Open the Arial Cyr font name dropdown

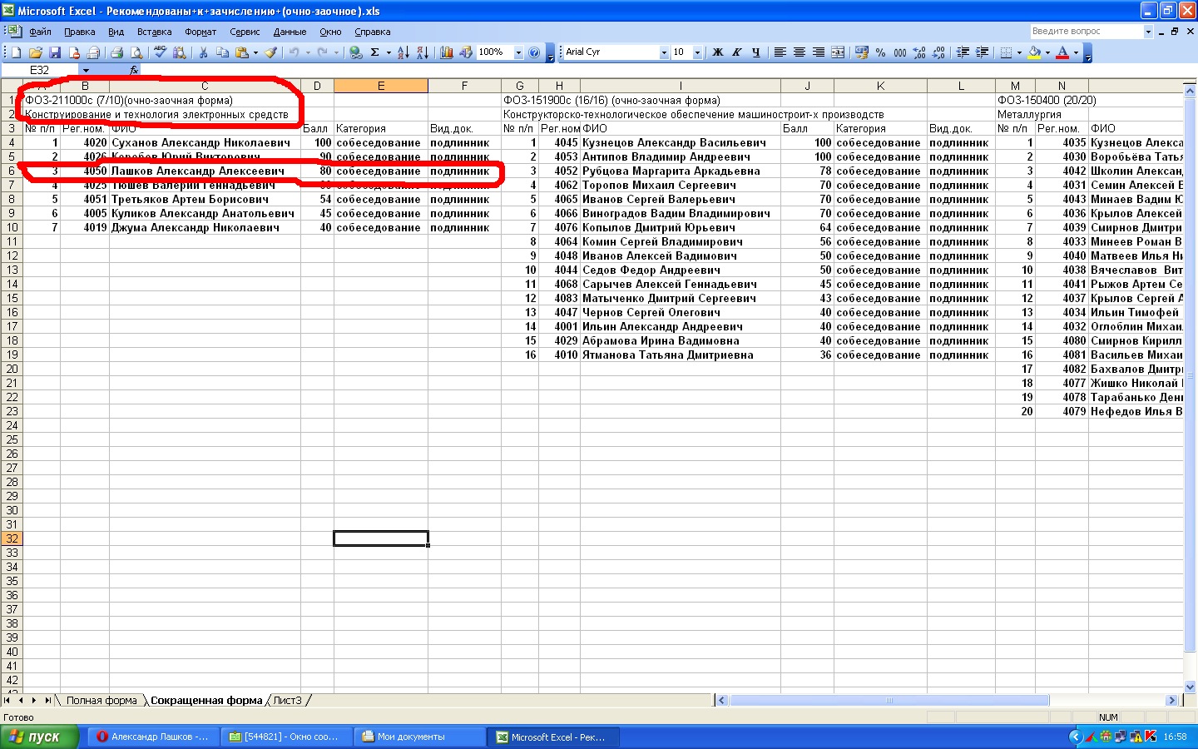click(664, 52)
